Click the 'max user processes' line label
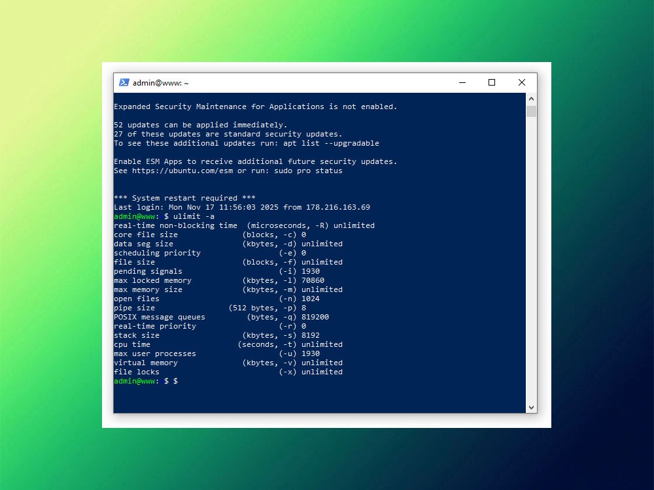This screenshot has height=490, width=654. point(154,353)
